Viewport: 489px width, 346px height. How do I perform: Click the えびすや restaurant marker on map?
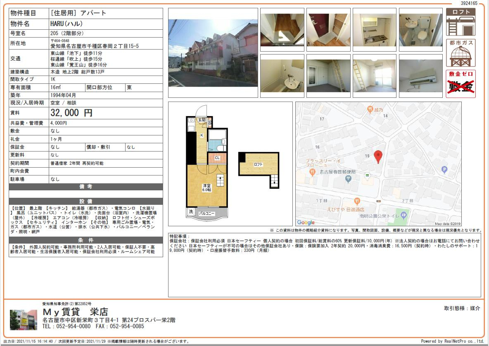pos(357,201)
